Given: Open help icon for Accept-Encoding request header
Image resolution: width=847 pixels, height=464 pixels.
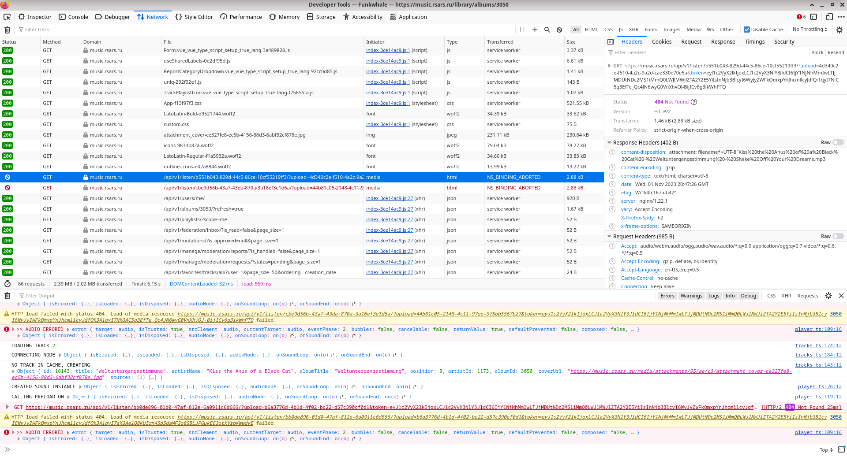Looking at the screenshot, I should 612,261.
